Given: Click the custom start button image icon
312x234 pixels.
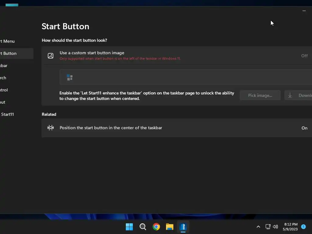Looking at the screenshot, I should [x=51, y=56].
